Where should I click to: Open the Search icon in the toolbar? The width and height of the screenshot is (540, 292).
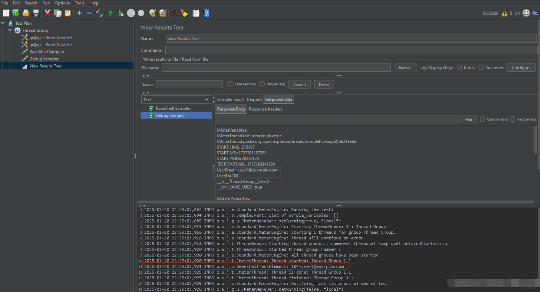tap(174, 13)
